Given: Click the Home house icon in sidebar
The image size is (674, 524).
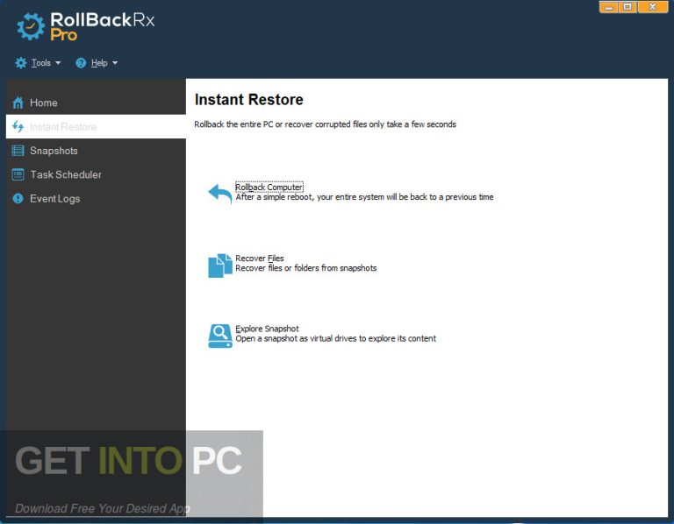Looking at the screenshot, I should pyautogui.click(x=18, y=103).
